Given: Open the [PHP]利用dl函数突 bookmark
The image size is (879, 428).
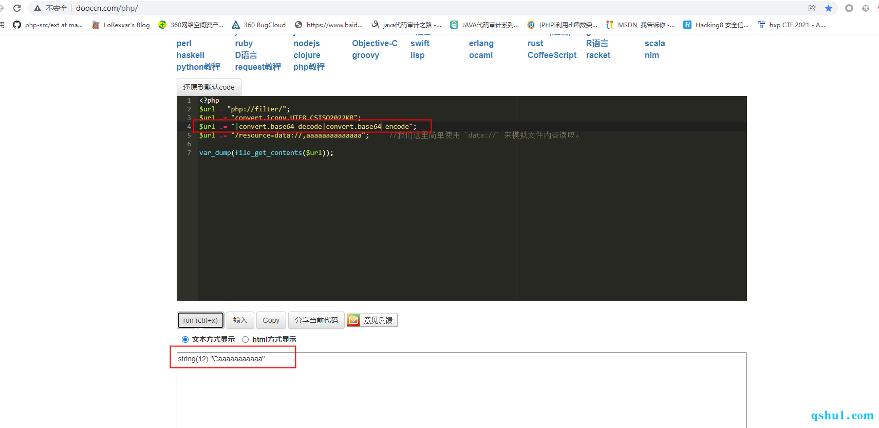Looking at the screenshot, I should tap(563, 25).
